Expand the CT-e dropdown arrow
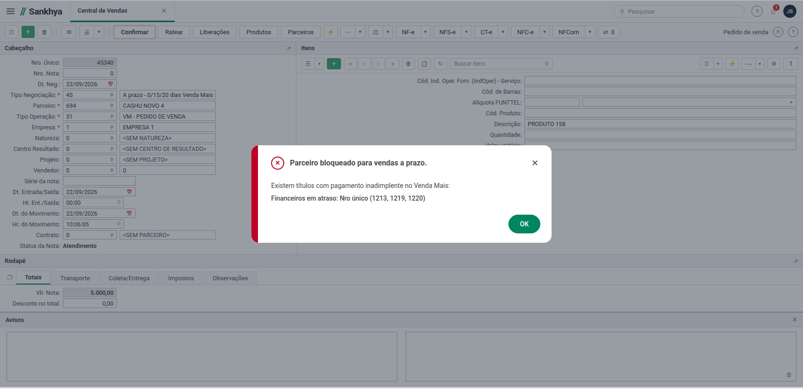 [503, 32]
